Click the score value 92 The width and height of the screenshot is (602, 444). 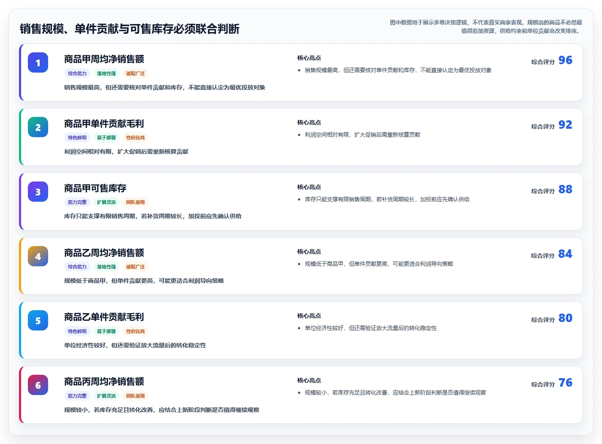[x=565, y=125]
